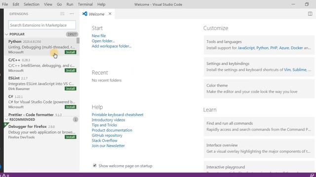The image size is (316, 177).
Task: Click Join our Newsletter link
Action: coord(108,146)
